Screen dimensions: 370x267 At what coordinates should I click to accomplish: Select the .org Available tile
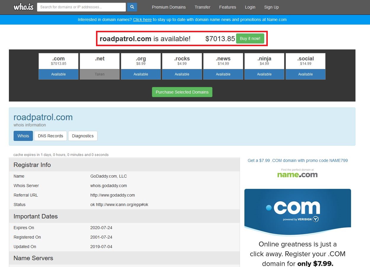click(x=141, y=66)
